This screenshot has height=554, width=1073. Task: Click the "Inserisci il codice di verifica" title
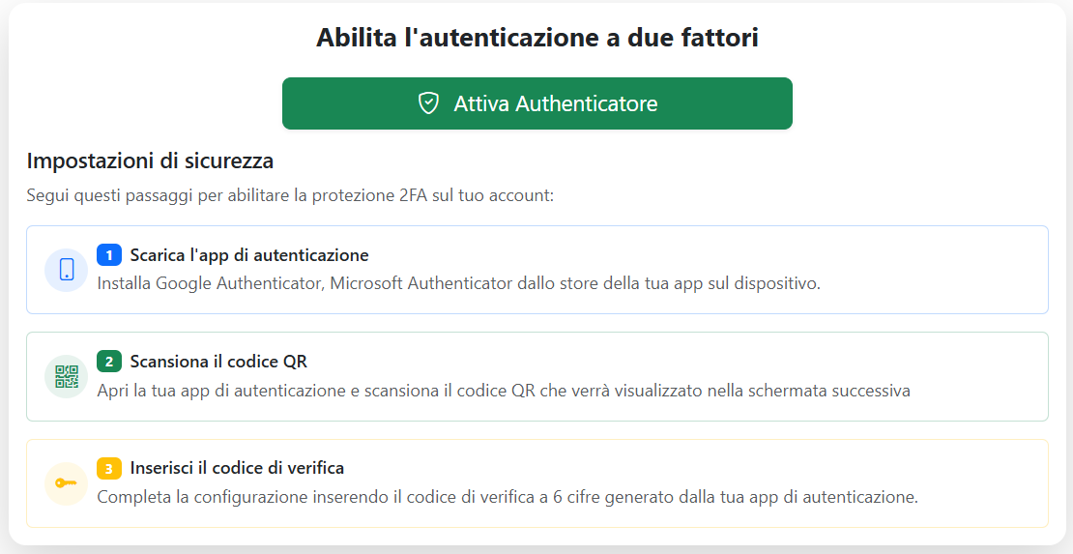pyautogui.click(x=237, y=468)
